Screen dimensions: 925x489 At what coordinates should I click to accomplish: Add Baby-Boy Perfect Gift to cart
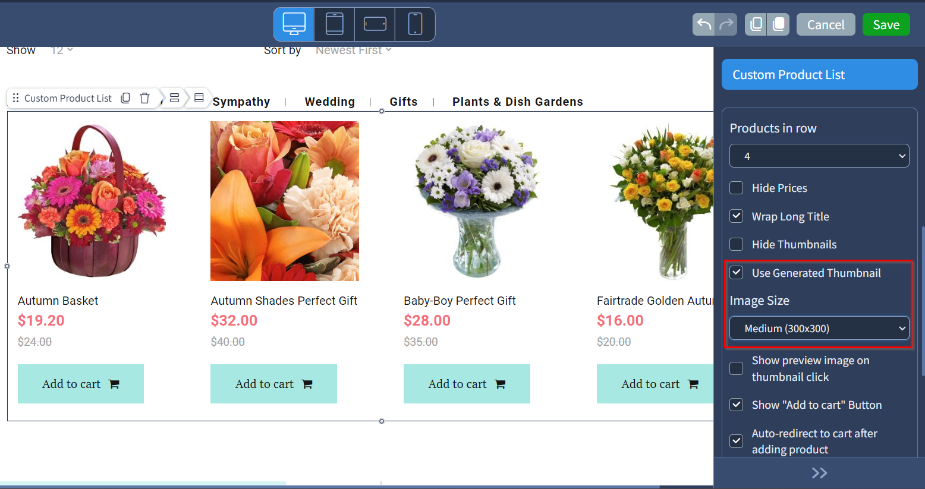point(467,384)
